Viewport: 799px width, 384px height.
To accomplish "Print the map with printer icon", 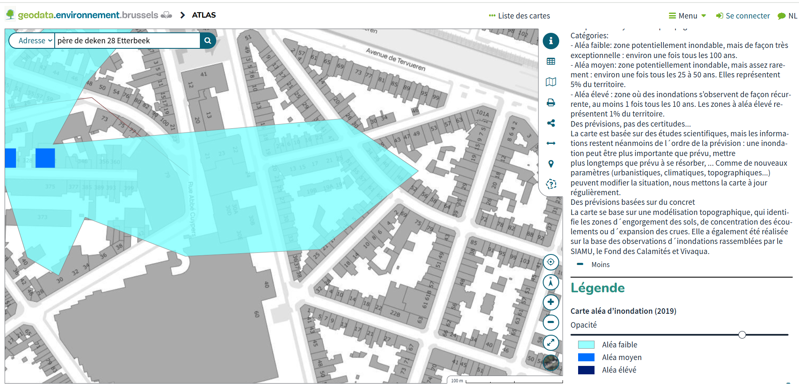I will pyautogui.click(x=551, y=103).
